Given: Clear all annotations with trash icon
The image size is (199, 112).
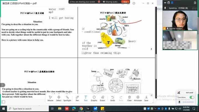Looking at the screenshot, I should point(129,98).
